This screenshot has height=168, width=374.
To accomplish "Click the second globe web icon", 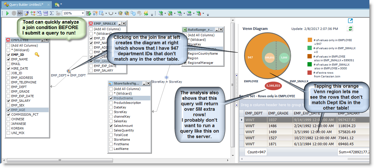I will (x=126, y=13).
